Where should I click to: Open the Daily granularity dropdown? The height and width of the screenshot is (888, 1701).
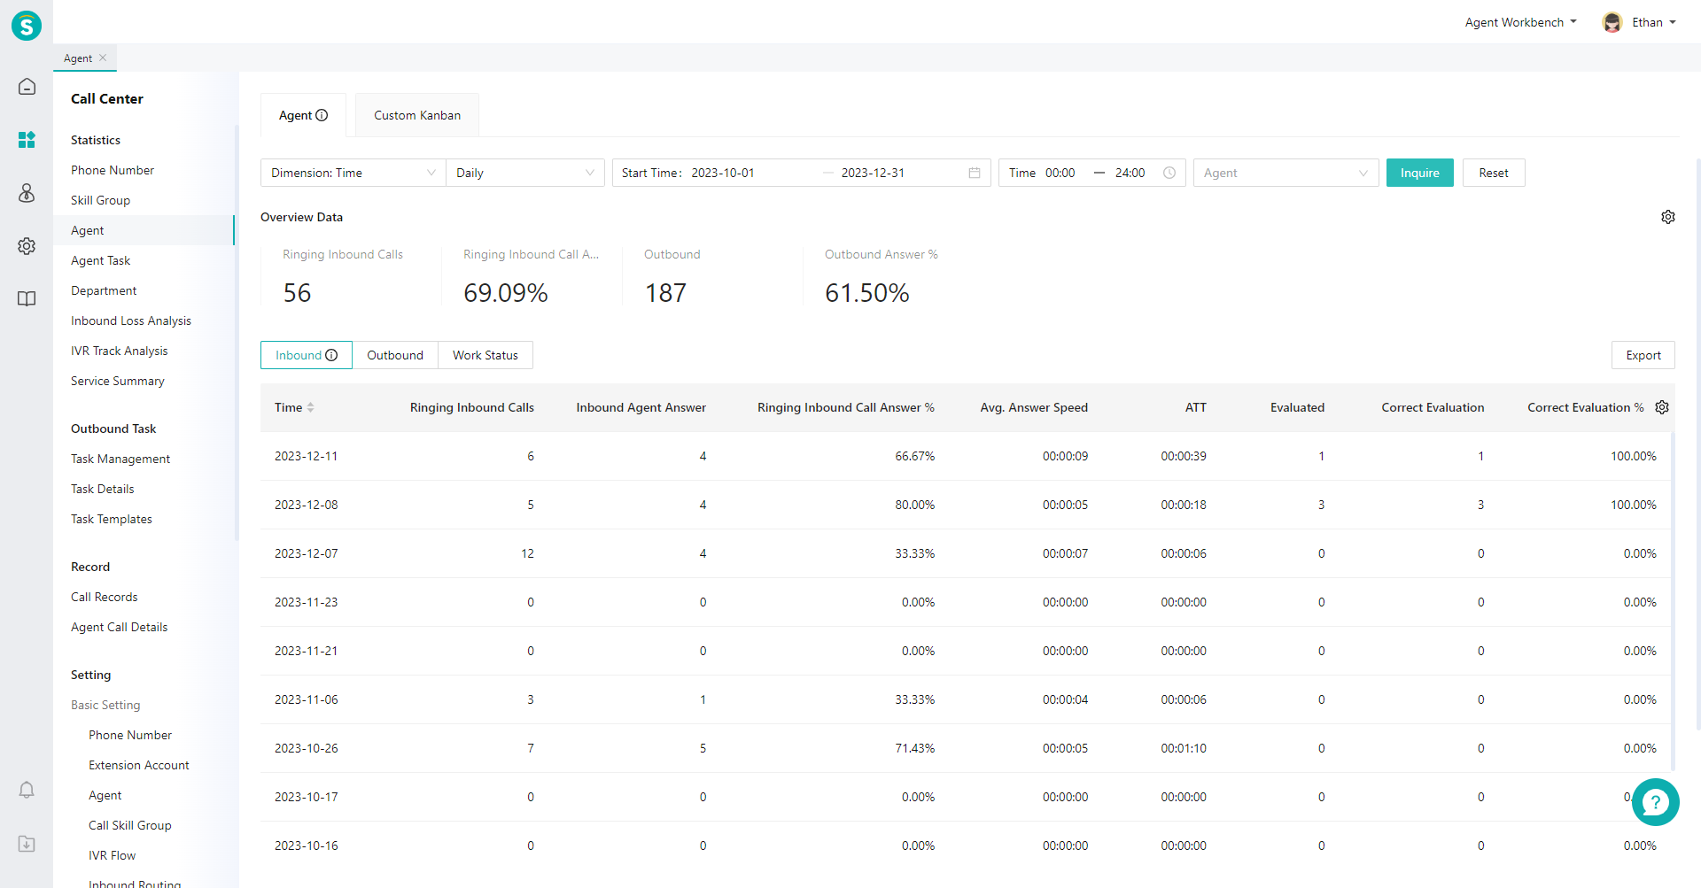pos(525,173)
